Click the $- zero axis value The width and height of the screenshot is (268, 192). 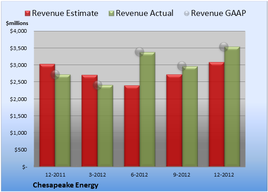click(25, 167)
